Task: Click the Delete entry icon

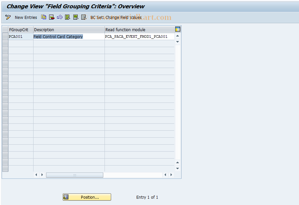Action: pyautogui.click(x=52, y=17)
